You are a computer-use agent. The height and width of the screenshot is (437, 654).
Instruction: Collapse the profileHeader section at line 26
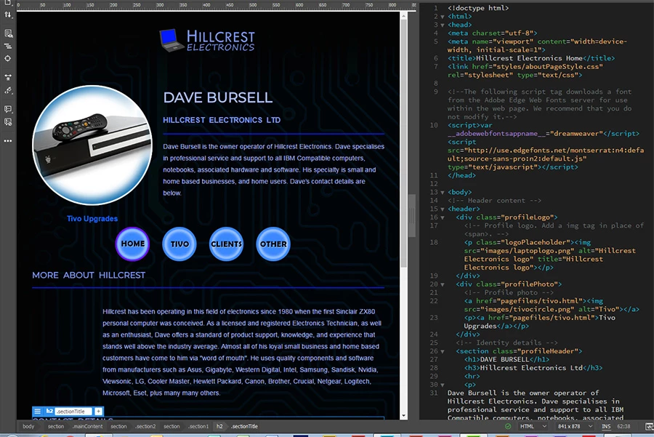[x=443, y=351]
